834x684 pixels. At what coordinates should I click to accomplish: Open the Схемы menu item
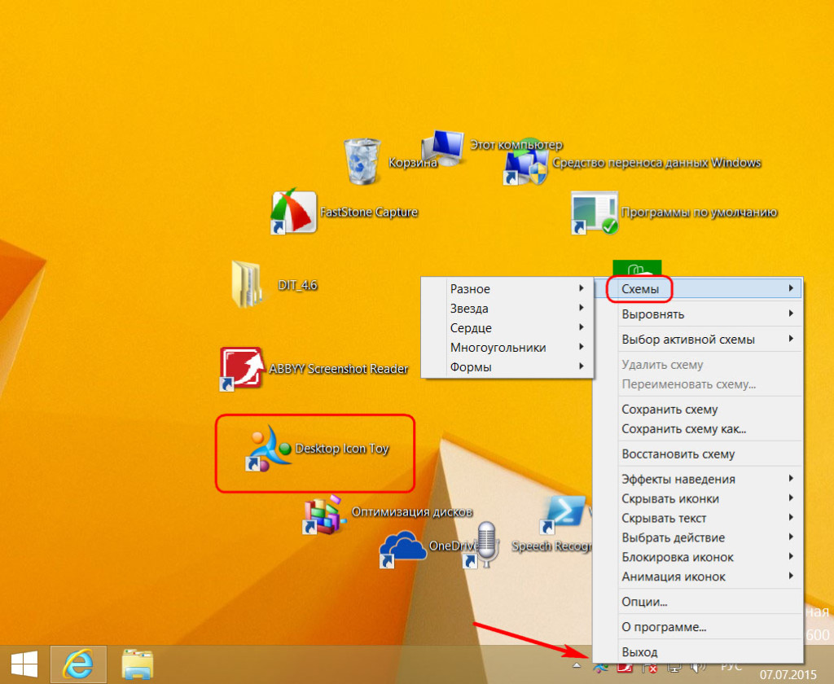[x=643, y=289]
